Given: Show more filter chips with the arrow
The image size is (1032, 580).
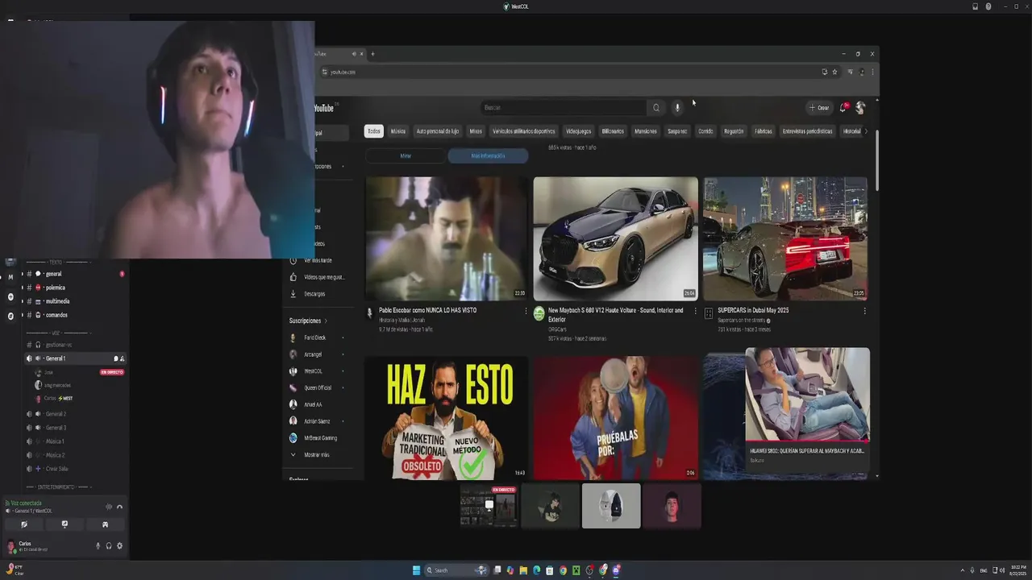Looking at the screenshot, I should (866, 131).
